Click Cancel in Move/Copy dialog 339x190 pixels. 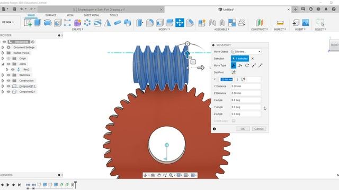pyautogui.click(x=259, y=129)
